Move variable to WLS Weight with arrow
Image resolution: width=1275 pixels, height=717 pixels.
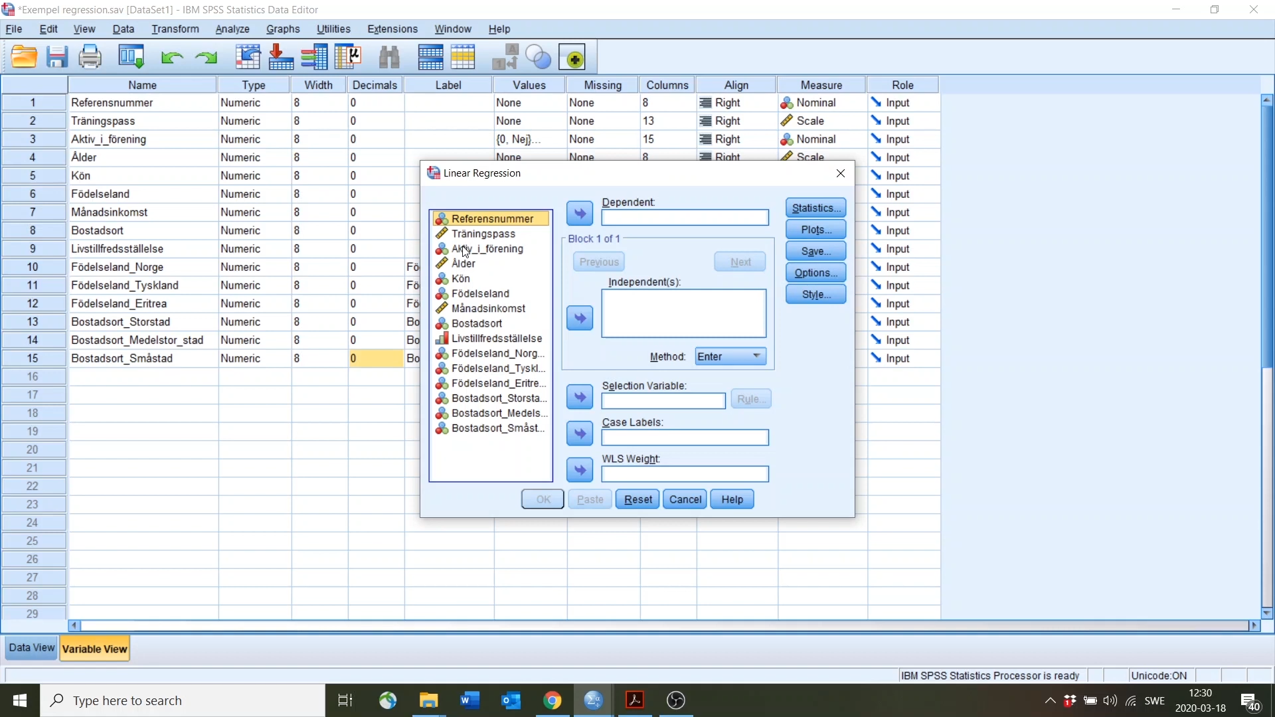pyautogui.click(x=580, y=470)
